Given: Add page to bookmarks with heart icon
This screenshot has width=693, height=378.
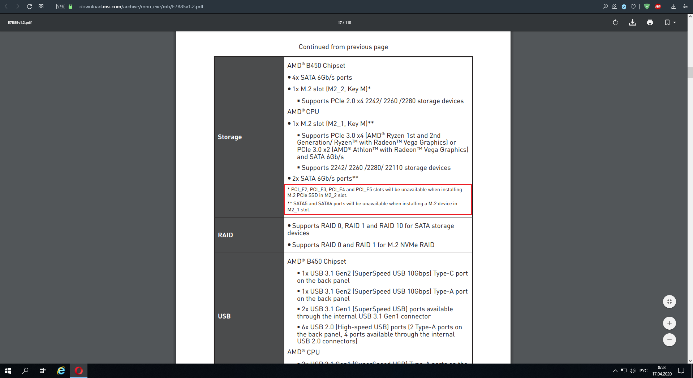Looking at the screenshot, I should (633, 6).
